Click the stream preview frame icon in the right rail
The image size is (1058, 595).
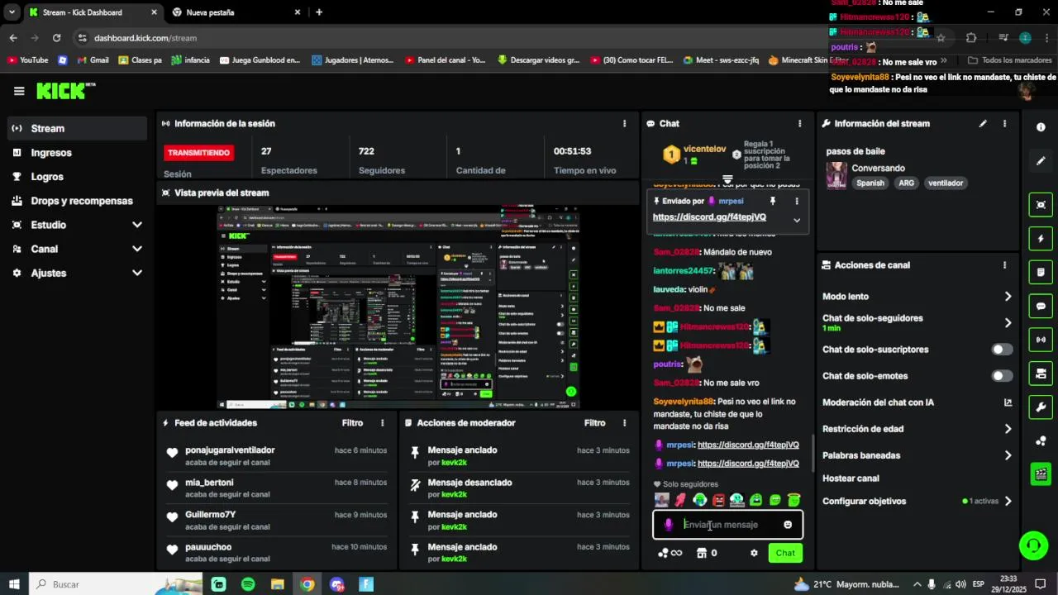point(1041,205)
